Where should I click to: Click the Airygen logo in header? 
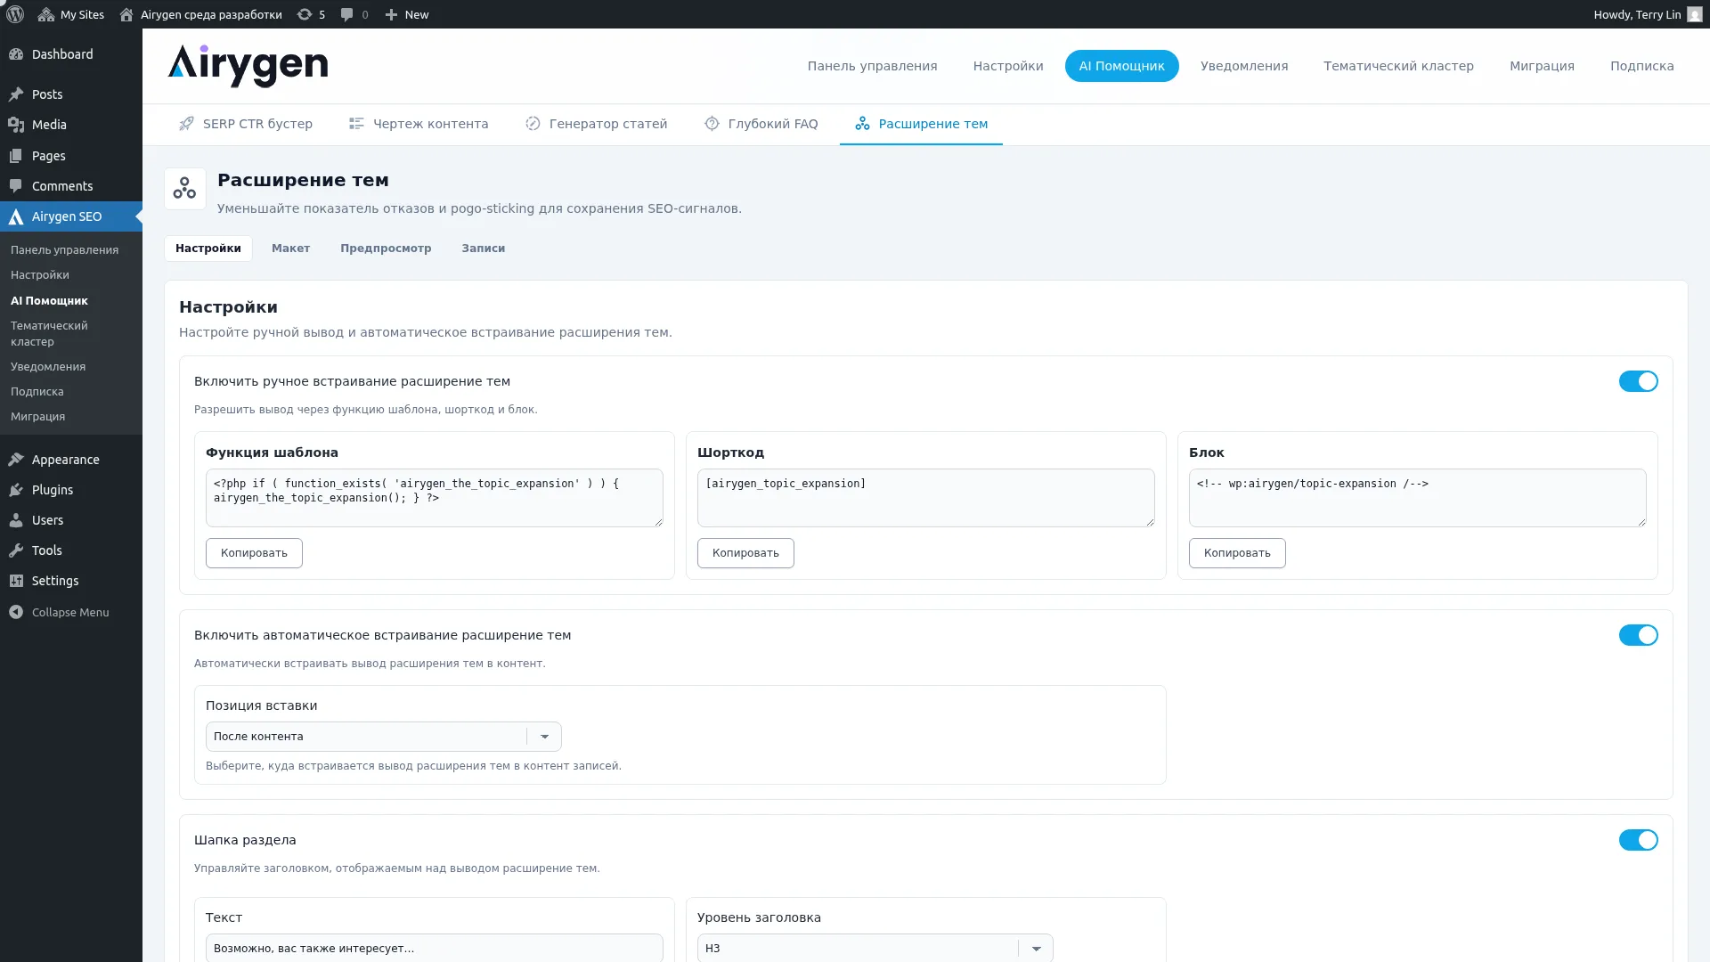point(248,66)
